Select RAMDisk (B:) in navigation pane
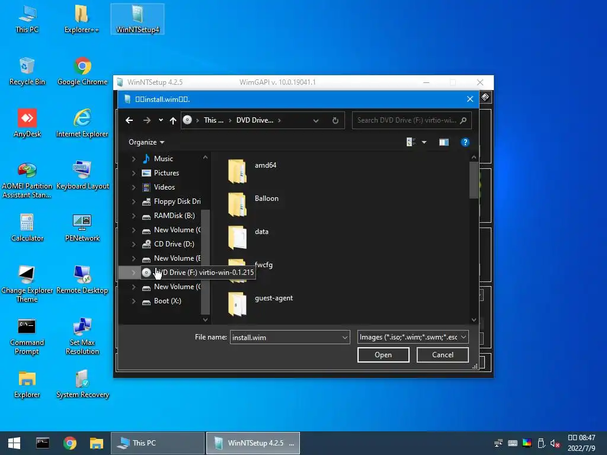 click(x=168, y=216)
